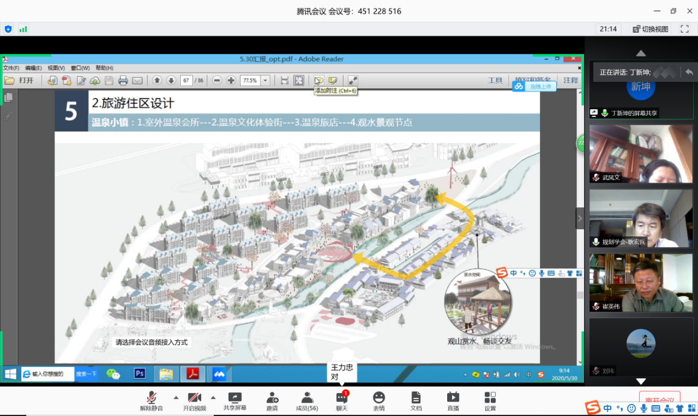The width and height of the screenshot is (698, 416).
Task: Open the 成员(56) members list
Action: (307, 398)
